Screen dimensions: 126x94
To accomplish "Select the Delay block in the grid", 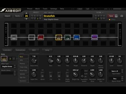I will point(77,37).
